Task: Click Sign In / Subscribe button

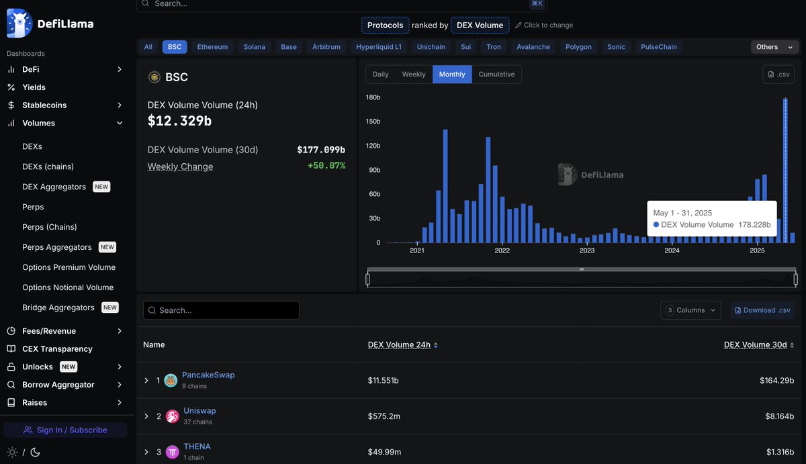Action: tap(65, 430)
